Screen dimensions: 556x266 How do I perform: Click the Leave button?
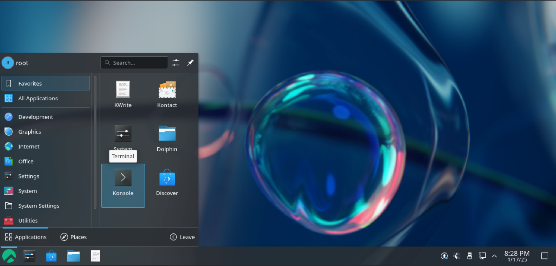[x=182, y=237]
